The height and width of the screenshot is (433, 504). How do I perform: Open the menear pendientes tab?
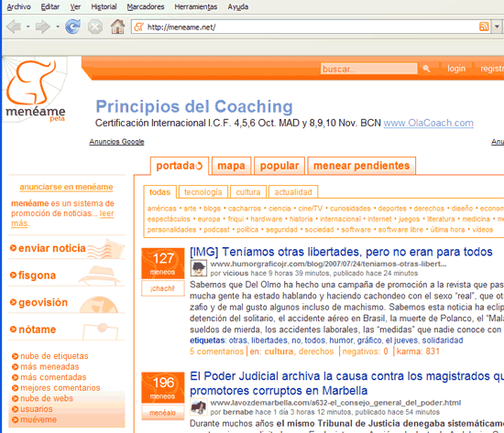tap(362, 166)
